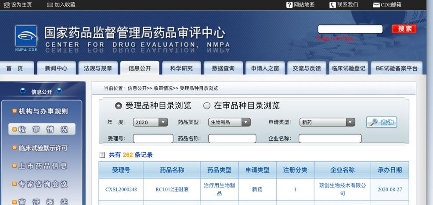The width and height of the screenshot is (433, 205).
Task: Click the 联系我们 phone icon
Action: pyautogui.click(x=332, y=5)
